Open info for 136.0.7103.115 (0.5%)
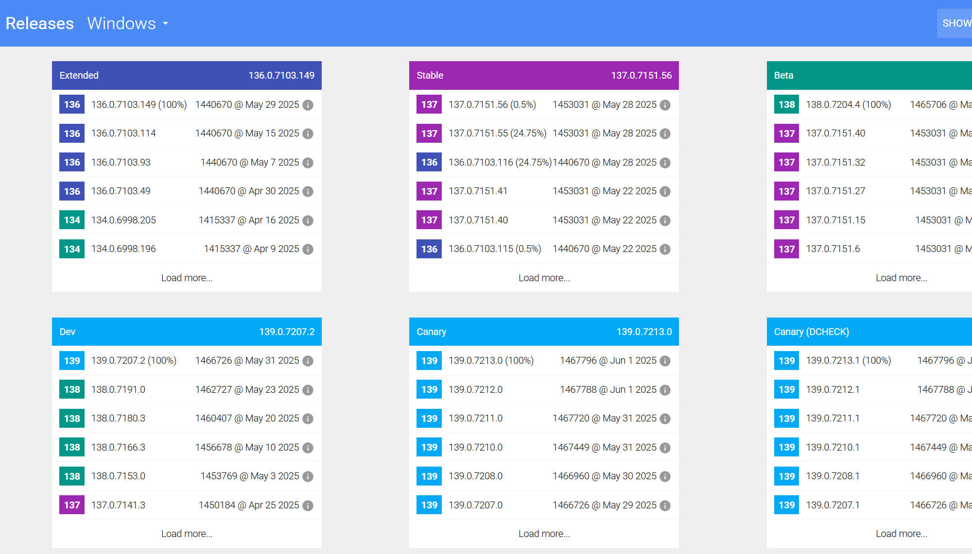 pyautogui.click(x=665, y=250)
